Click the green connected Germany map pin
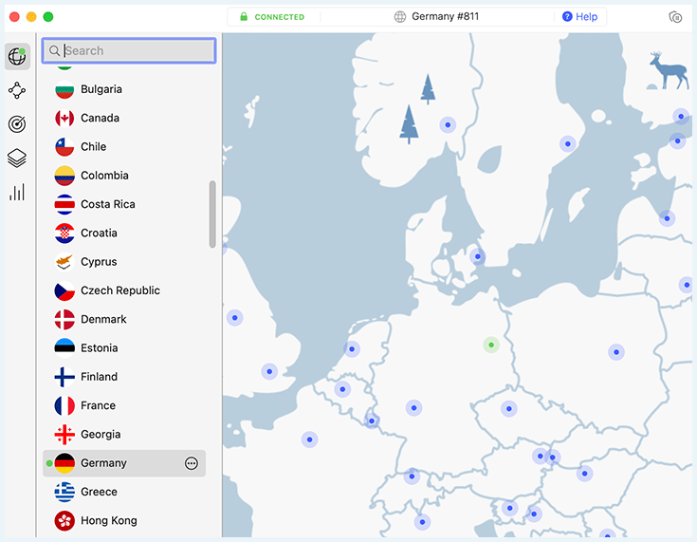This screenshot has height=542, width=697. point(491,345)
